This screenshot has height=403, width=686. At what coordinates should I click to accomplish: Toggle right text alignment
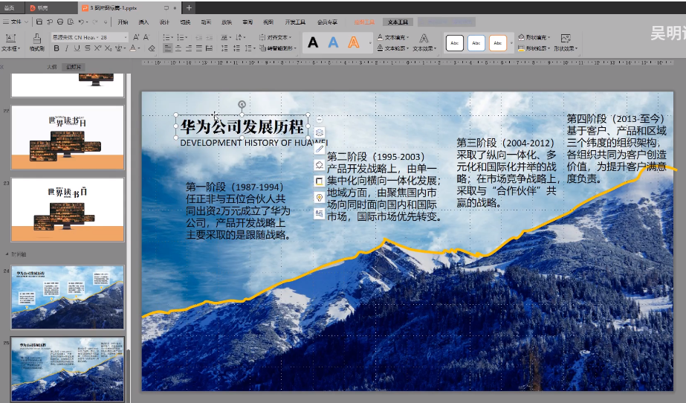click(189, 48)
